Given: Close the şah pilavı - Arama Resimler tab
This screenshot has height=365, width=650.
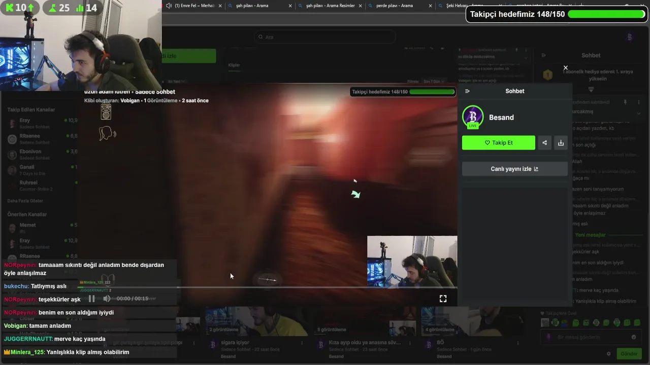Looking at the screenshot, I should point(361,6).
